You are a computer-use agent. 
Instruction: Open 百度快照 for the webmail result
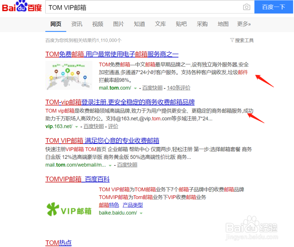tap(127, 165)
